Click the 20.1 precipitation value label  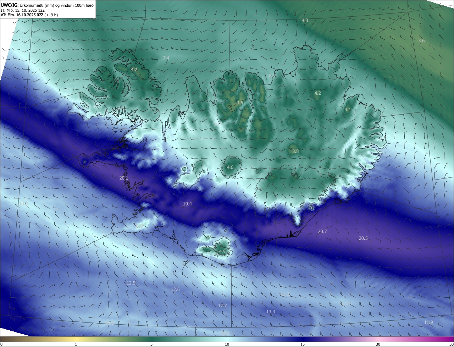coord(124,178)
